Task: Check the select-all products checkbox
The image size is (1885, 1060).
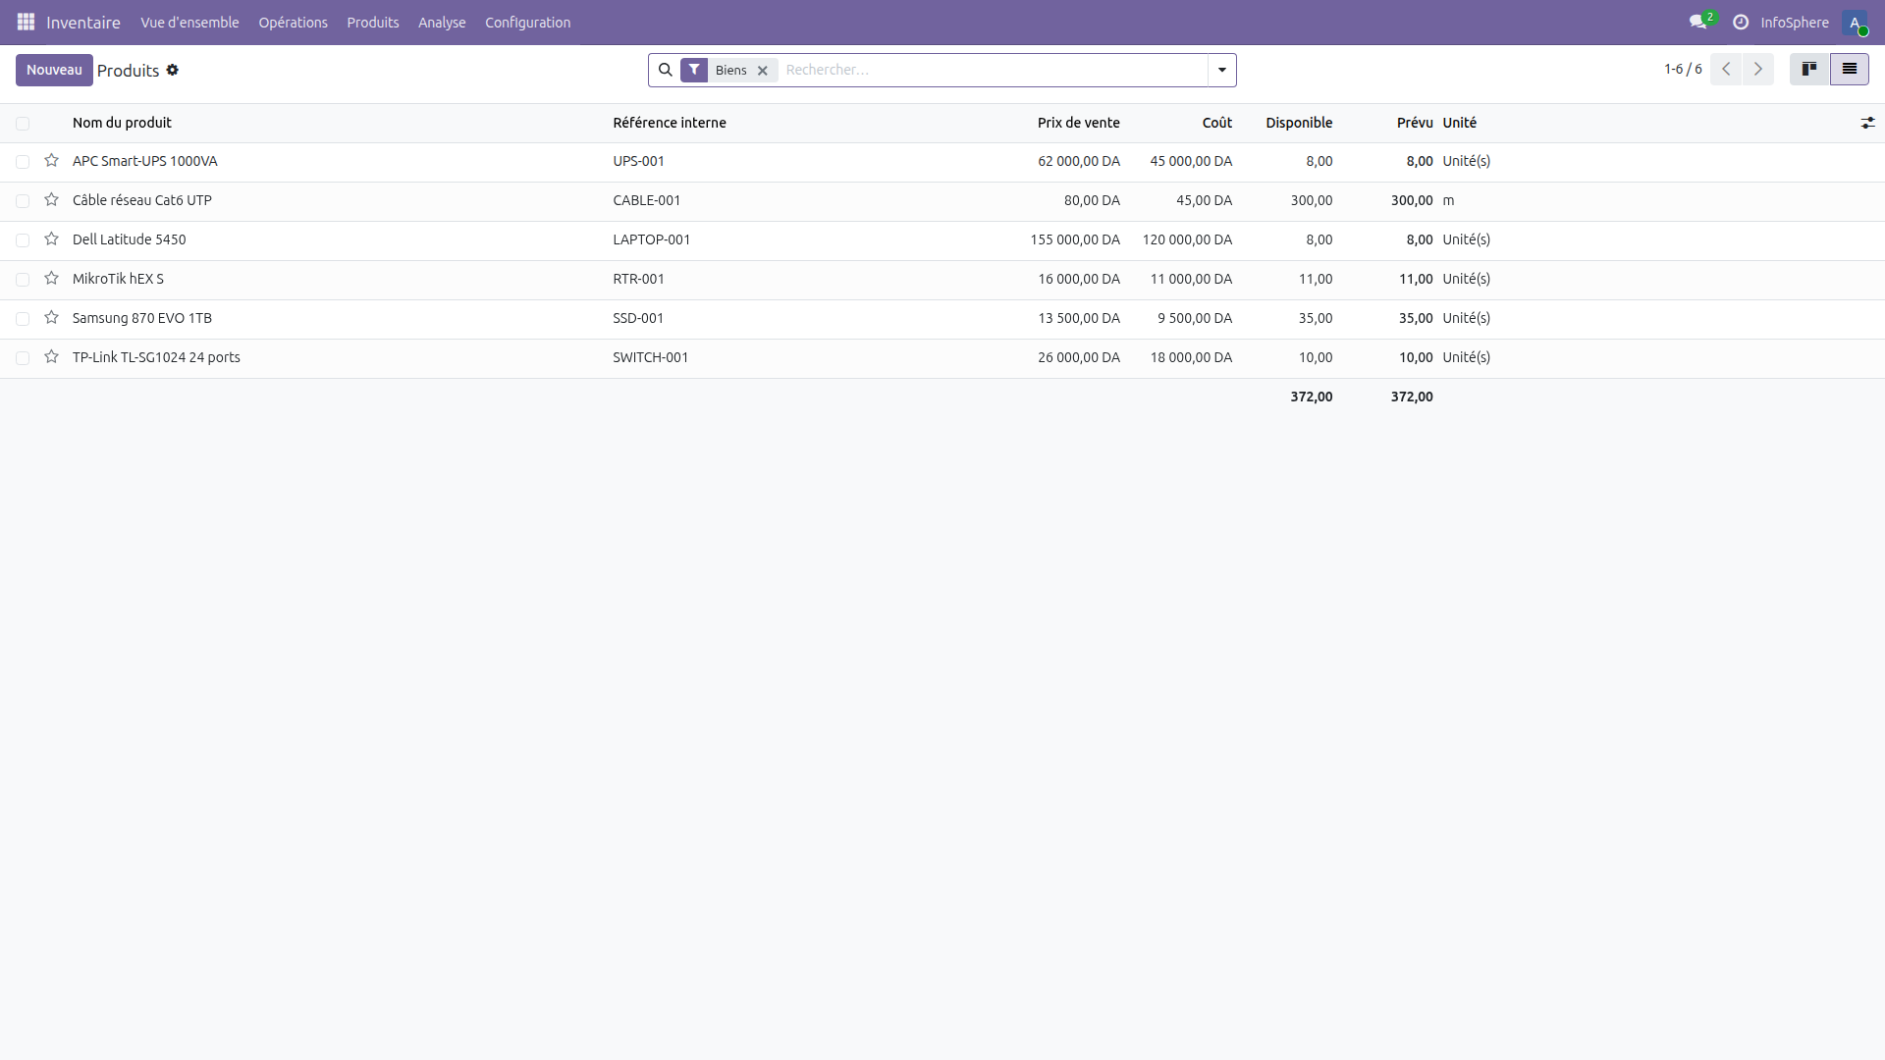Action: (x=23, y=123)
